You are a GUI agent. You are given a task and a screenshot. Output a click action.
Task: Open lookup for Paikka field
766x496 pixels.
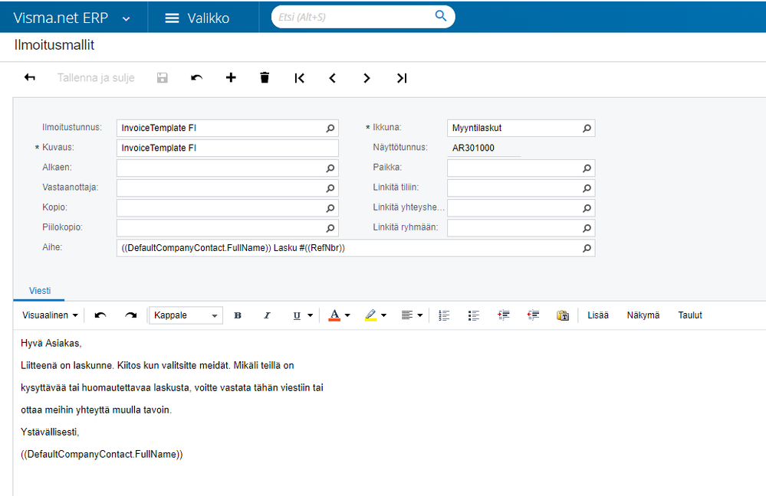point(587,168)
